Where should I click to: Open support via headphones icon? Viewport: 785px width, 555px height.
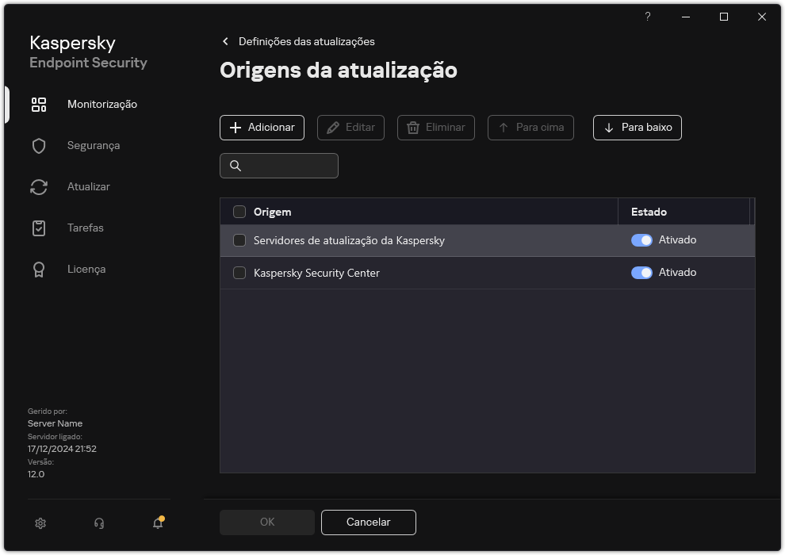click(98, 523)
